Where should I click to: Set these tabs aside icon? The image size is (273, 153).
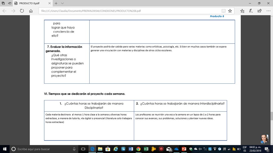click(x=10, y=3)
